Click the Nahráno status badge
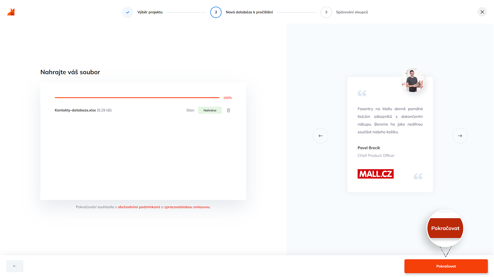The height and width of the screenshot is (277, 494). (210, 110)
